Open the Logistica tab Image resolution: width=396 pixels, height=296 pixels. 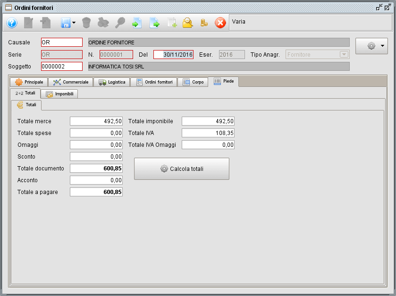(112, 82)
